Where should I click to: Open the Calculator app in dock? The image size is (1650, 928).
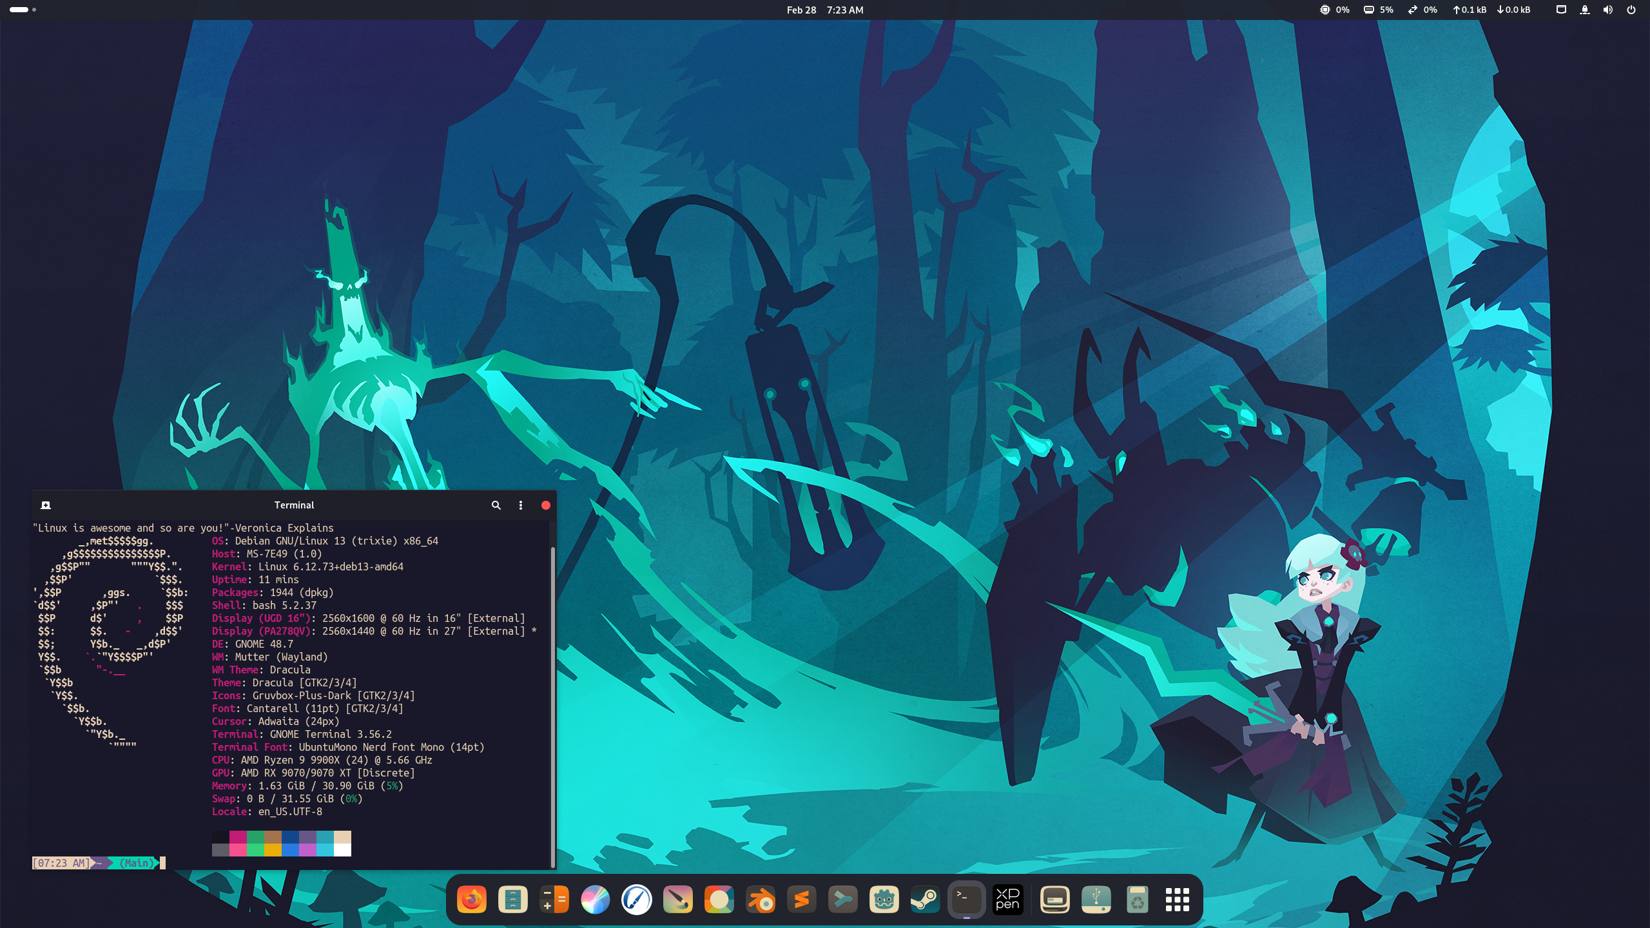554,900
